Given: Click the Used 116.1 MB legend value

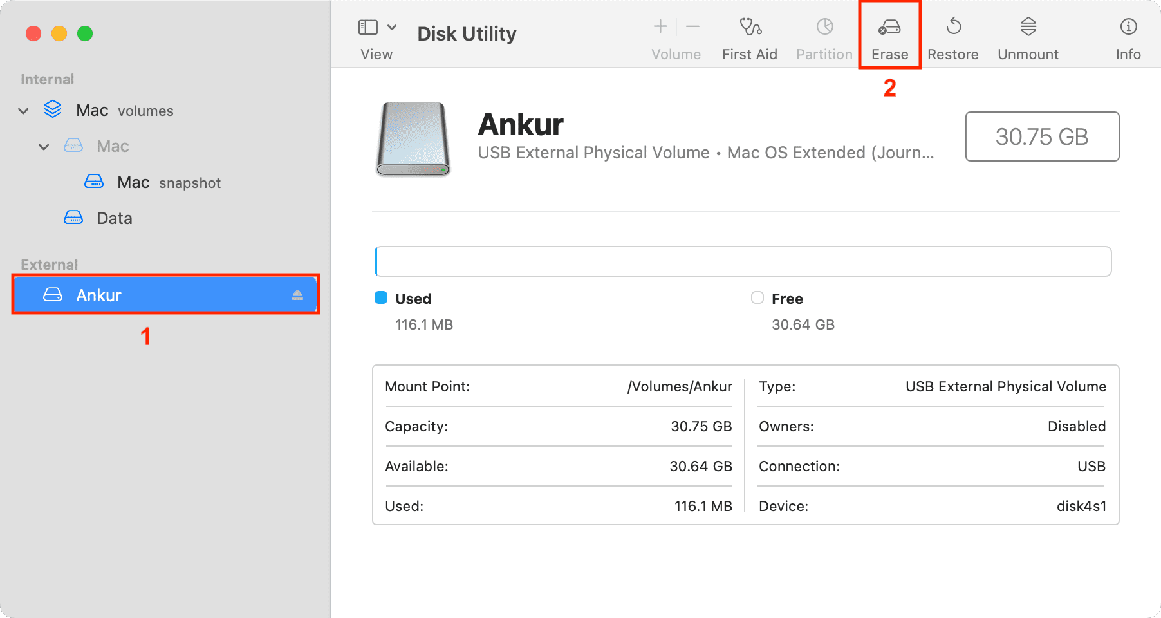Looking at the screenshot, I should coord(424,324).
